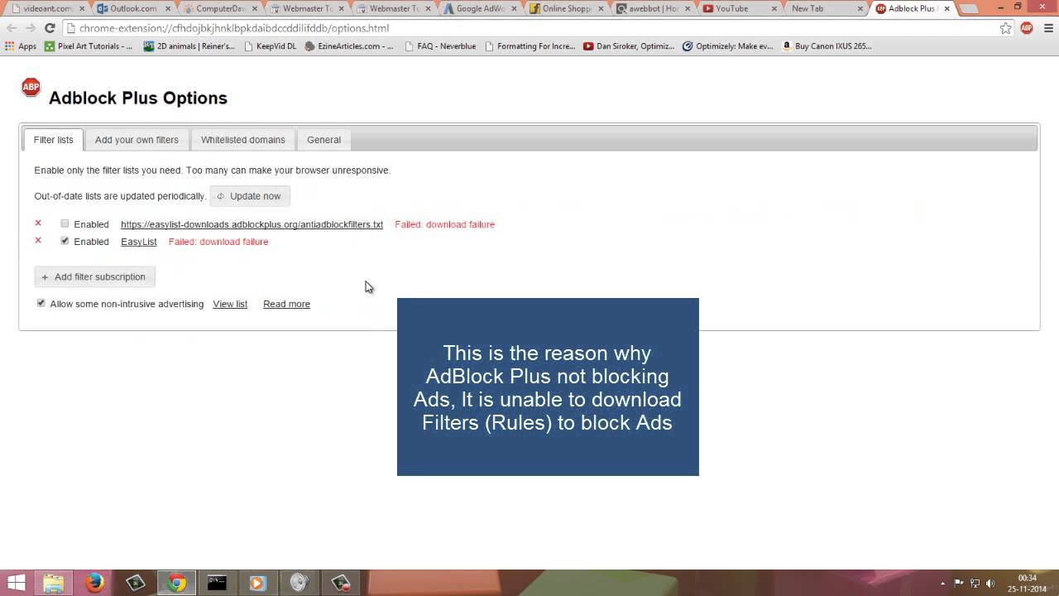Open the Optimizely: Make ev... bookmark

[x=728, y=46]
